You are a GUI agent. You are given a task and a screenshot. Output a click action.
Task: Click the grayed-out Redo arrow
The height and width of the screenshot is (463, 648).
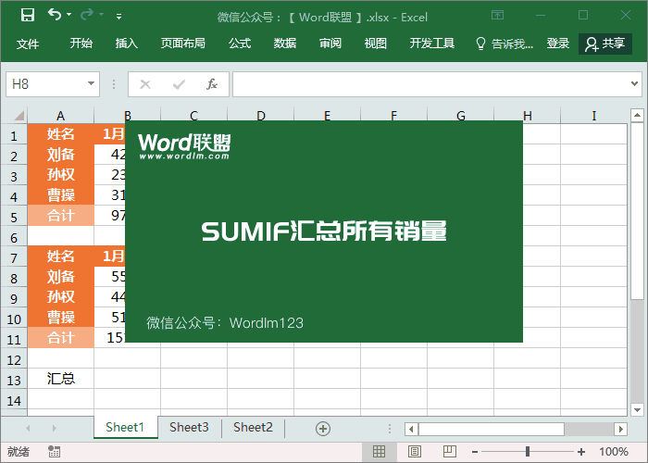pos(87,15)
